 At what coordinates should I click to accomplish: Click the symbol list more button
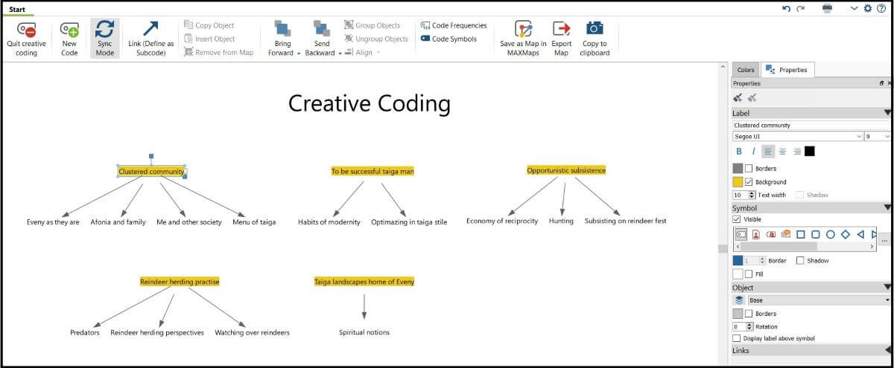884,241
